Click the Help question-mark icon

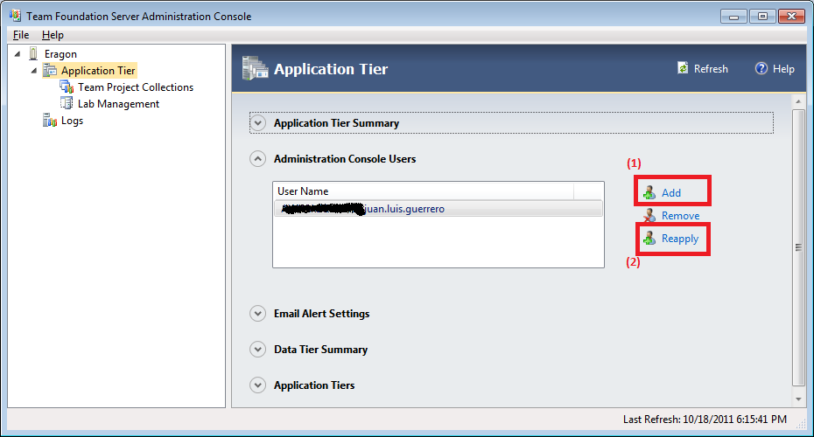click(x=761, y=68)
